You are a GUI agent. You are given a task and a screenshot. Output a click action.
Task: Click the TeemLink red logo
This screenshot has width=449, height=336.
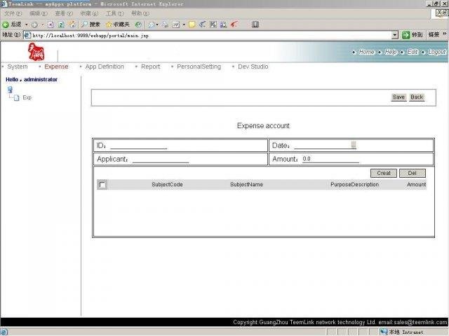35,52
